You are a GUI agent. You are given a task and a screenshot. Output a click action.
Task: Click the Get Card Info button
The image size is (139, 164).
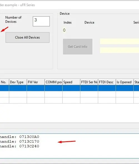tap(78, 47)
